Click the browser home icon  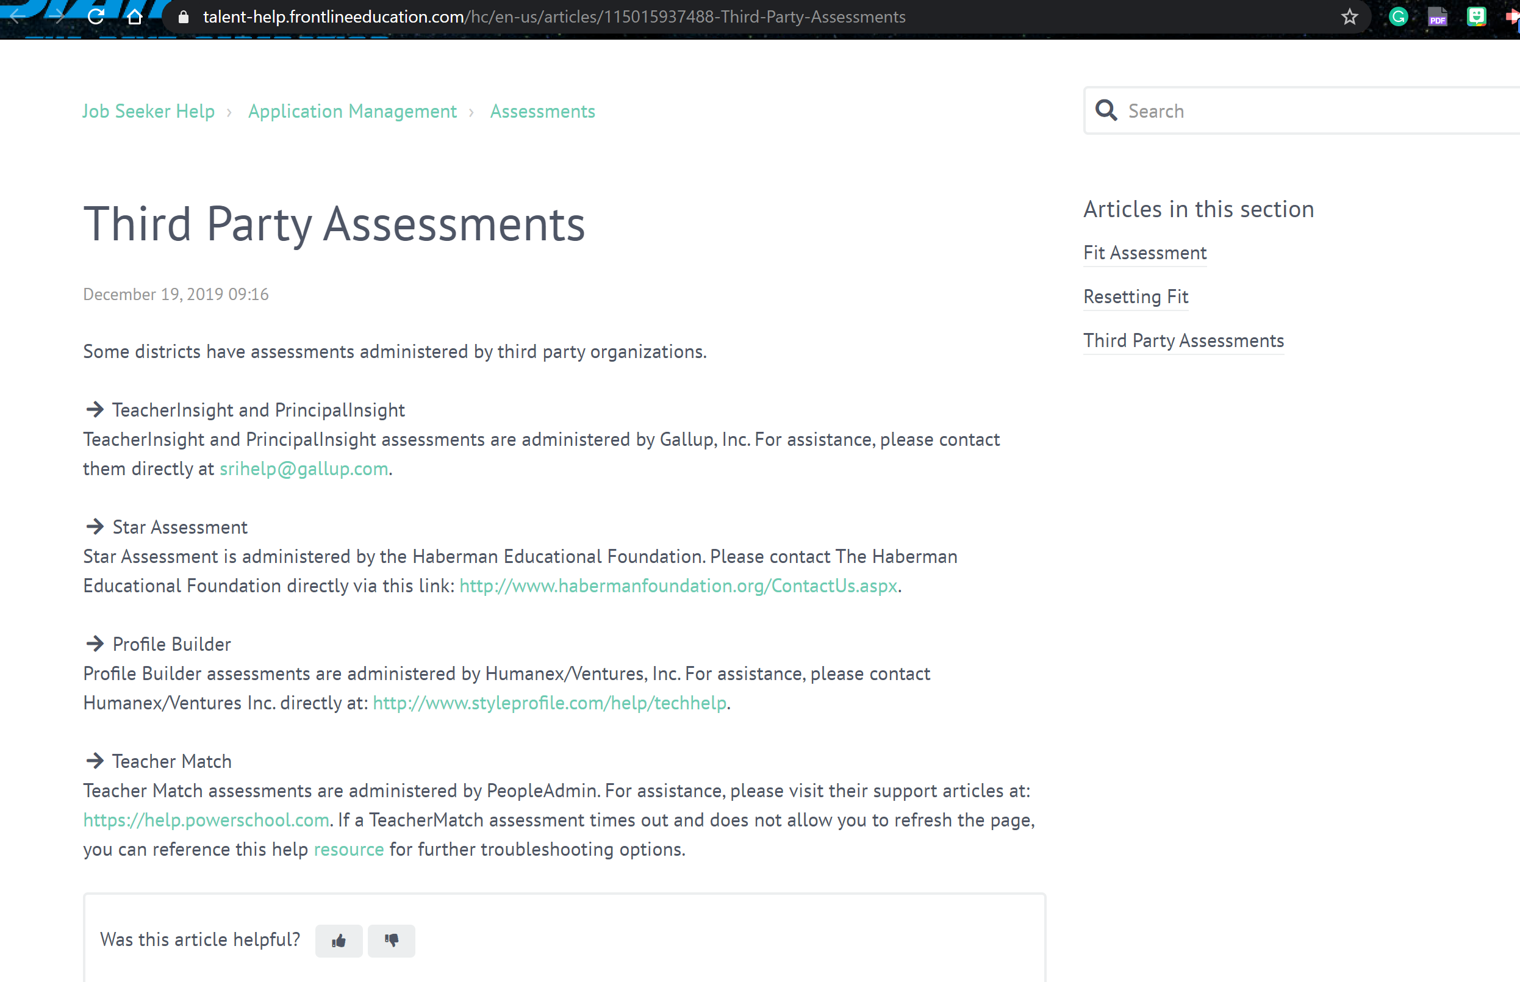tap(135, 16)
